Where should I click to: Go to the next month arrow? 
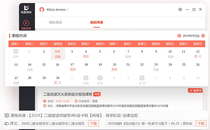point(203,36)
